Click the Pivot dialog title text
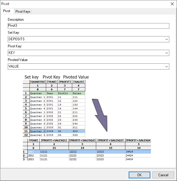 5,4
